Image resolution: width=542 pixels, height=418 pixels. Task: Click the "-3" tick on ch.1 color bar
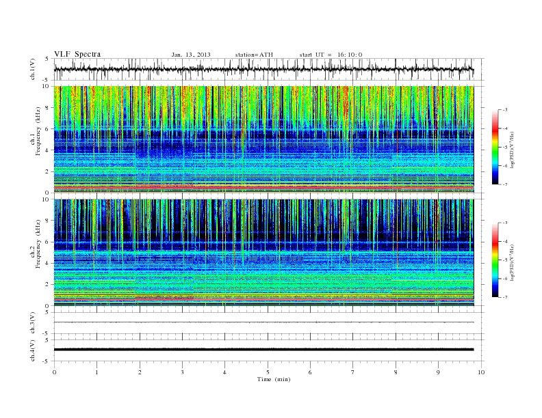pos(504,110)
